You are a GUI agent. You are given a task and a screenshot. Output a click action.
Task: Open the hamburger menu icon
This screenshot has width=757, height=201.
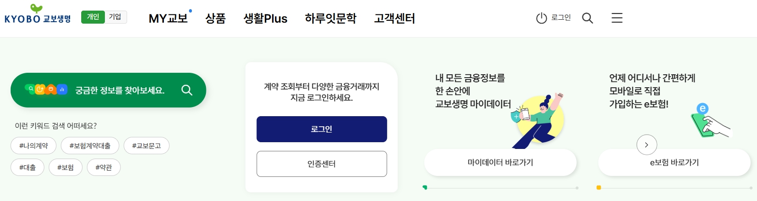pyautogui.click(x=617, y=18)
